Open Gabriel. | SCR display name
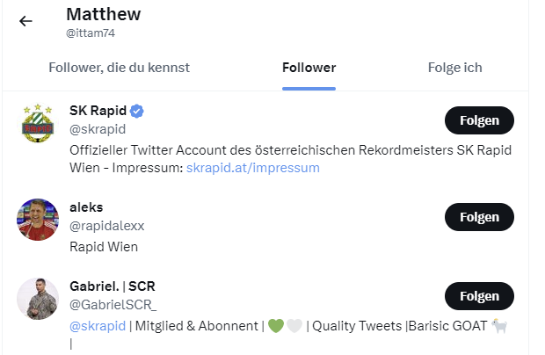 (112, 287)
